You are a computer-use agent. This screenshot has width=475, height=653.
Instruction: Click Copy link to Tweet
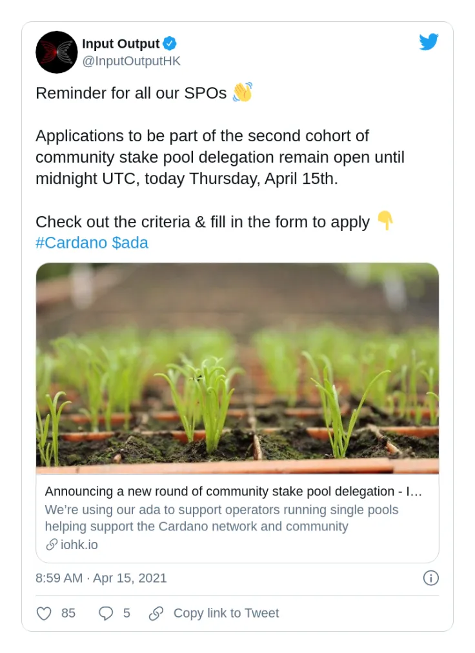(x=226, y=613)
